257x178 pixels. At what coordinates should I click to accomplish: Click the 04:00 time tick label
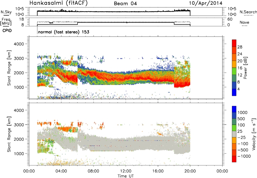(x=61, y=171)
